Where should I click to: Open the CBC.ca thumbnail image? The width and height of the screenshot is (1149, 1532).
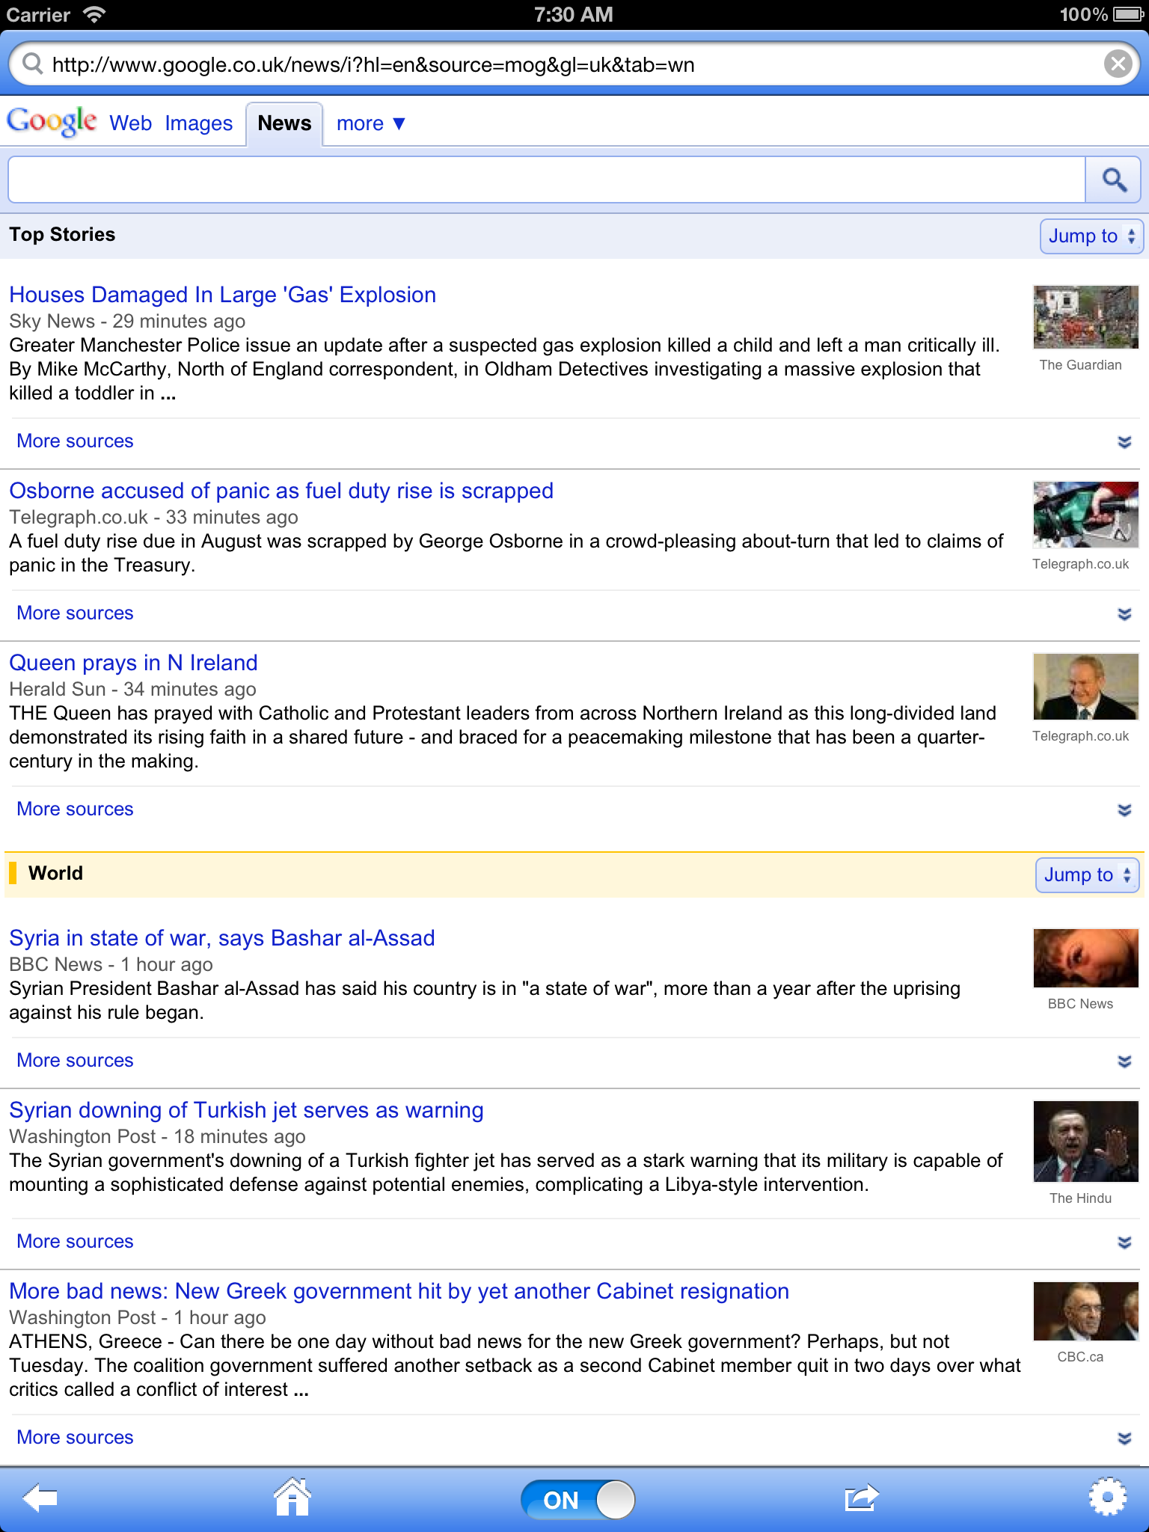pyautogui.click(x=1085, y=1311)
